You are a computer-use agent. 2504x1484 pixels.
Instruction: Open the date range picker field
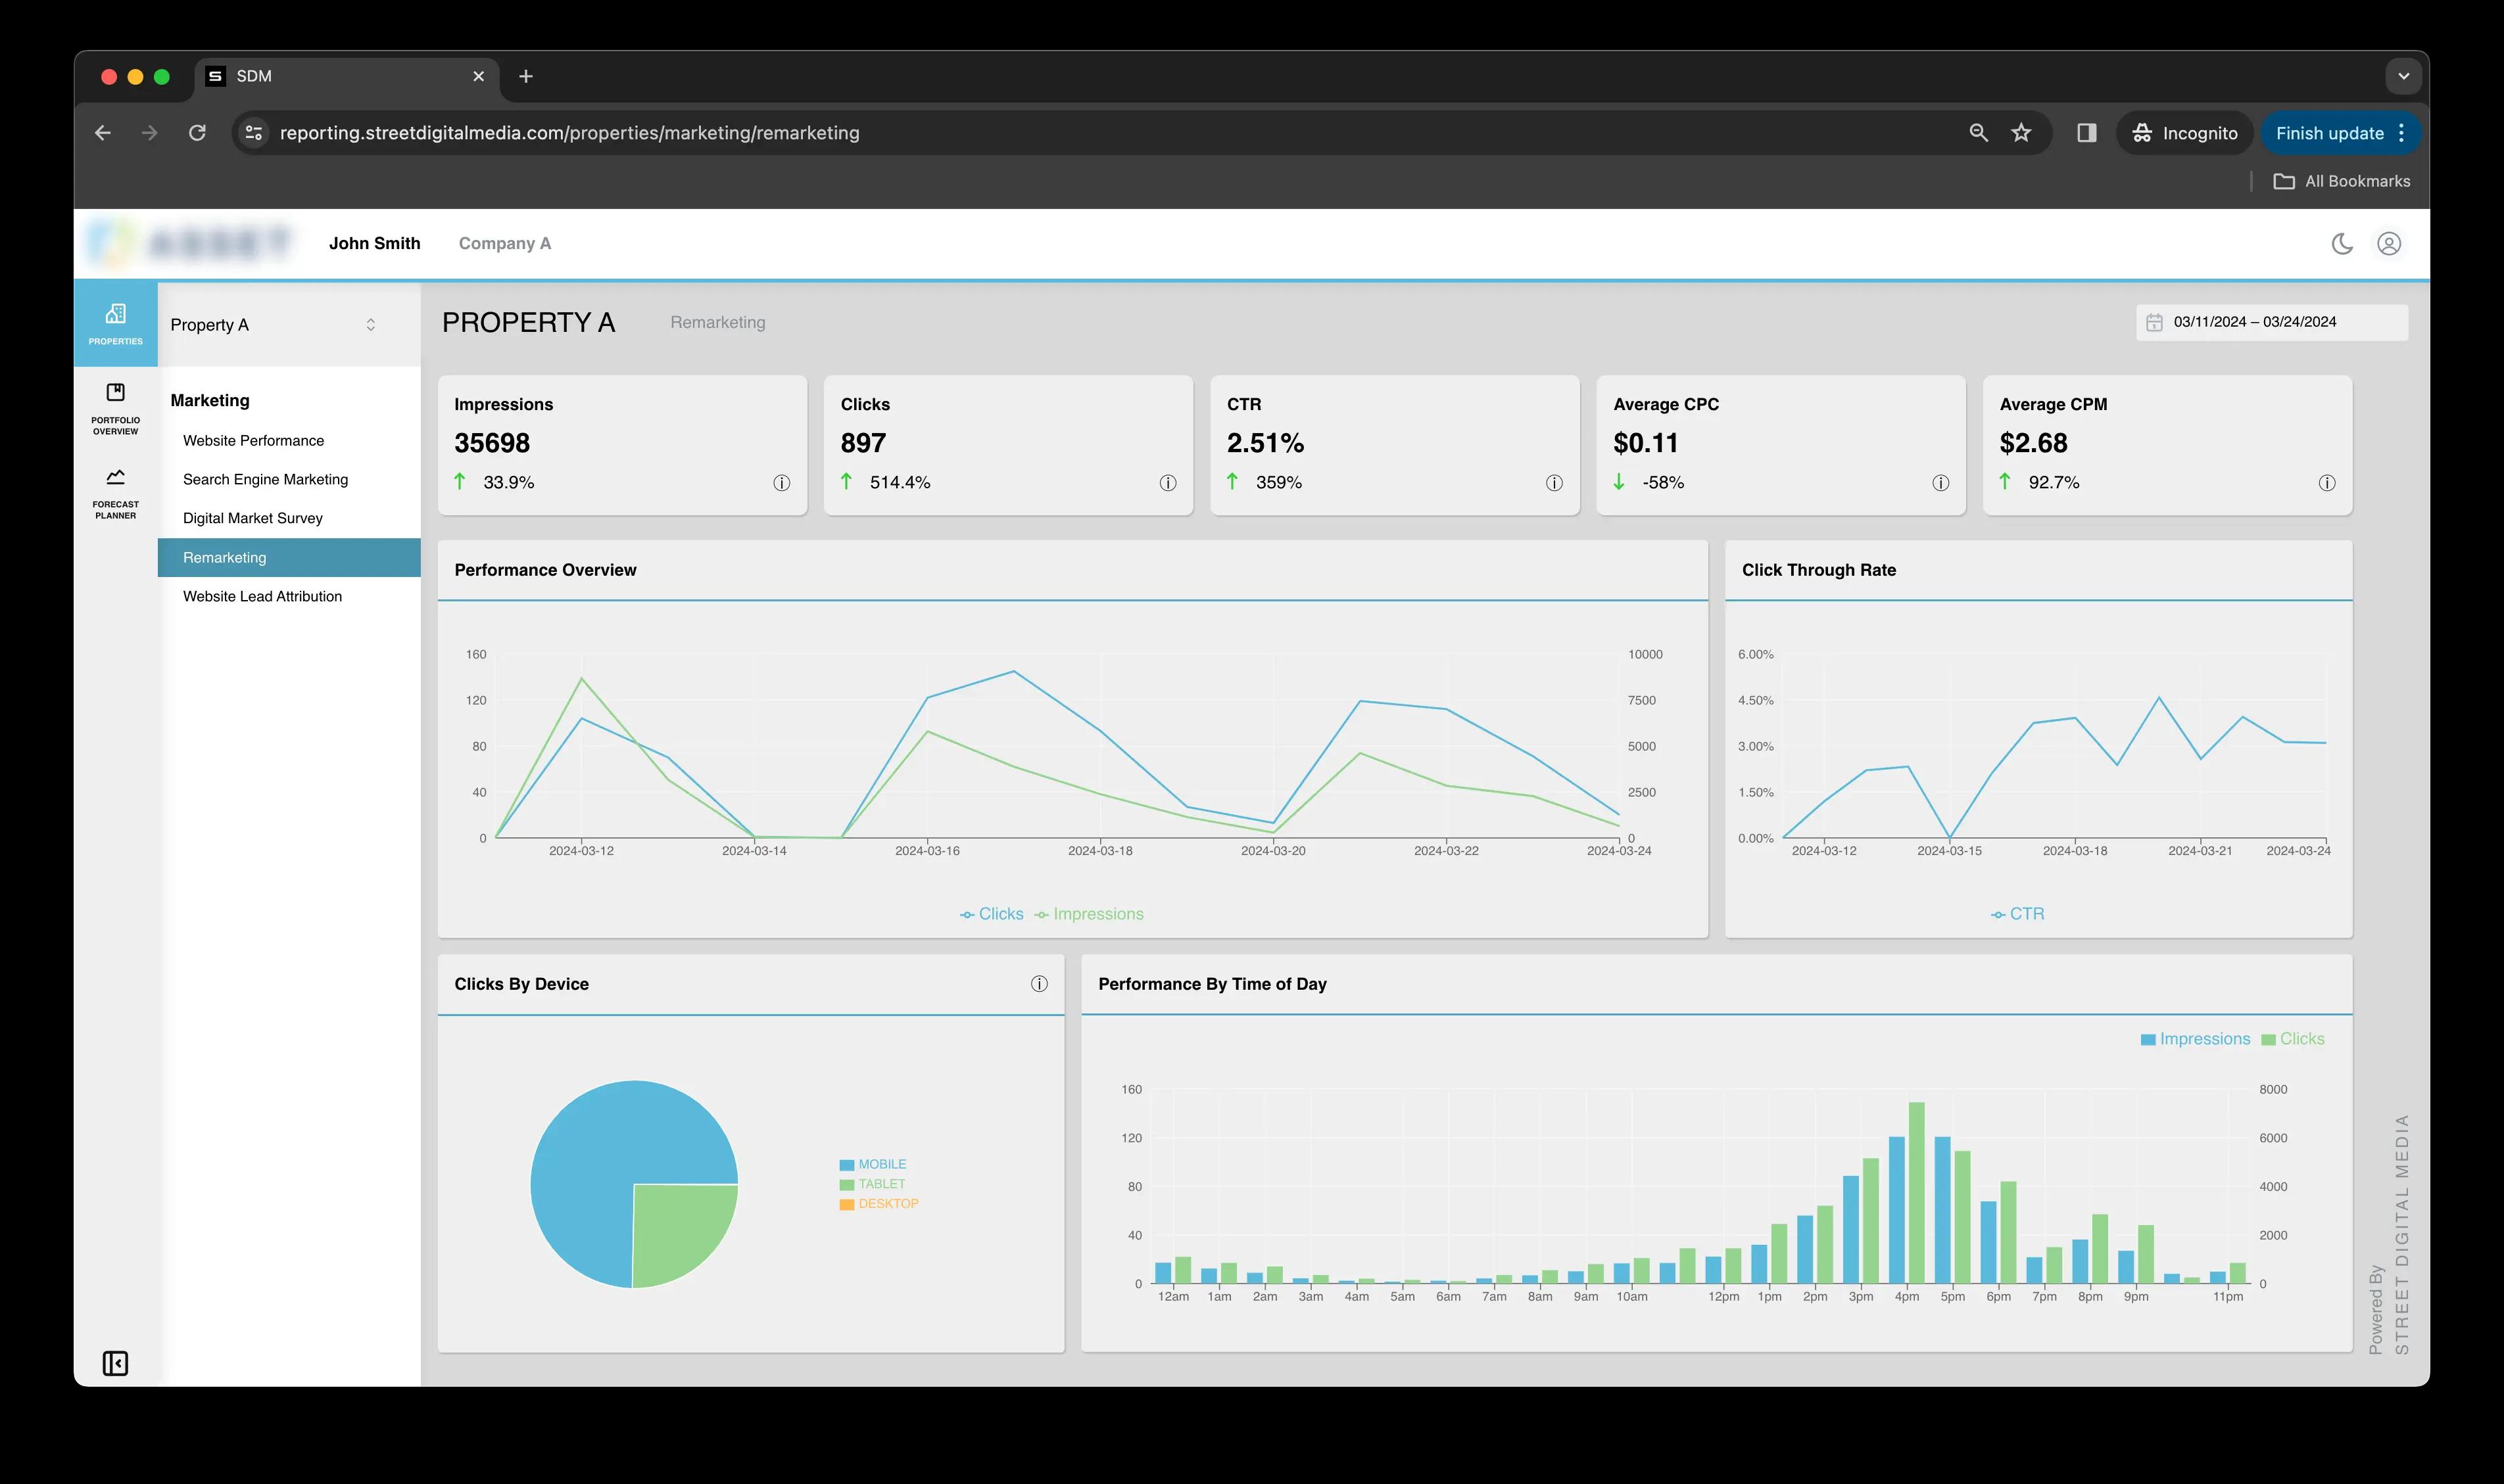tap(2272, 322)
